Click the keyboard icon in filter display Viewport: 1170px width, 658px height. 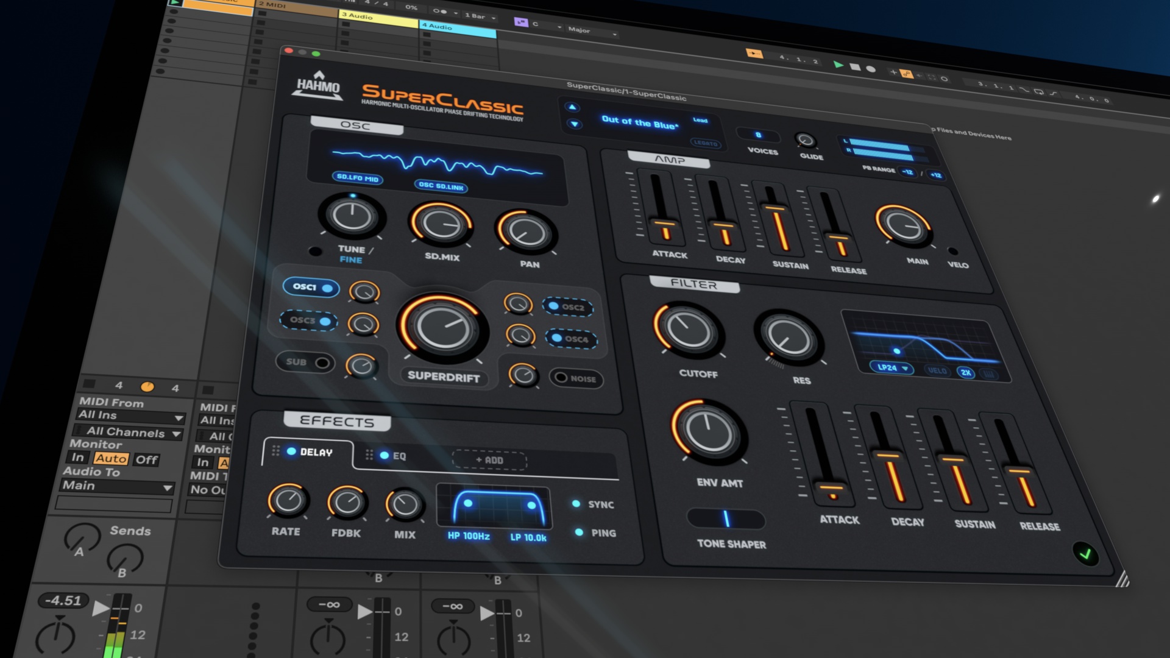989,375
